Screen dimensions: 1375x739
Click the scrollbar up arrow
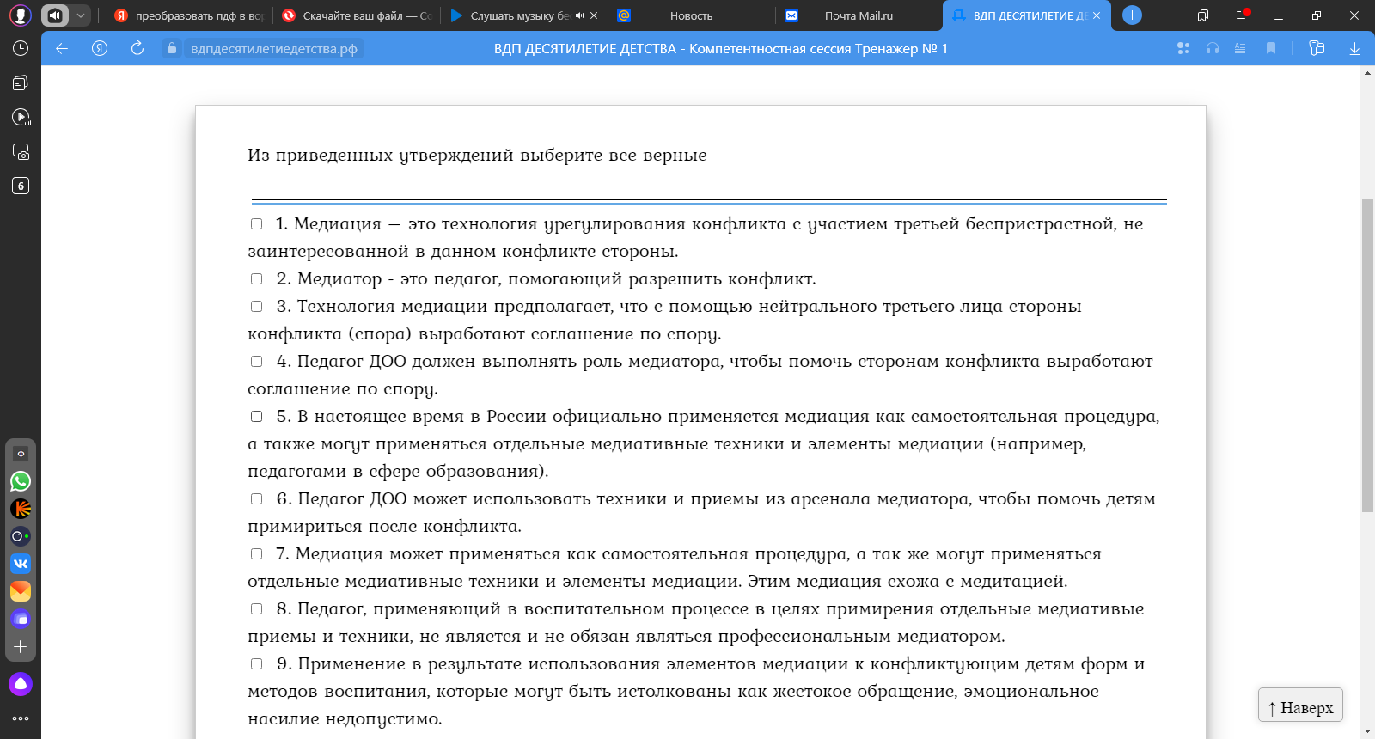pyautogui.click(x=1367, y=73)
